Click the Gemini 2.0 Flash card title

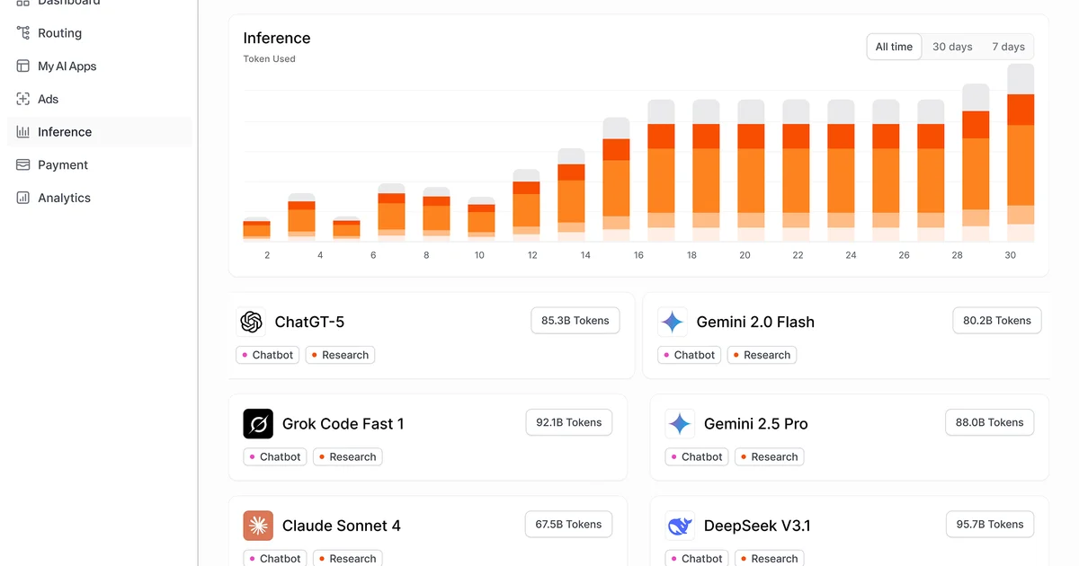[755, 322]
